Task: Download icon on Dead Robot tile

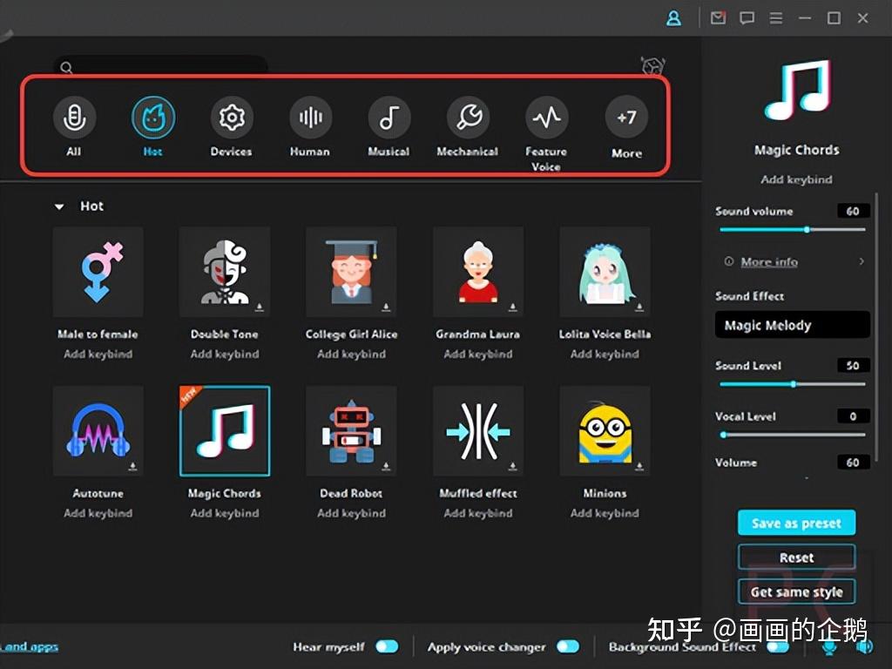Action: (x=386, y=467)
